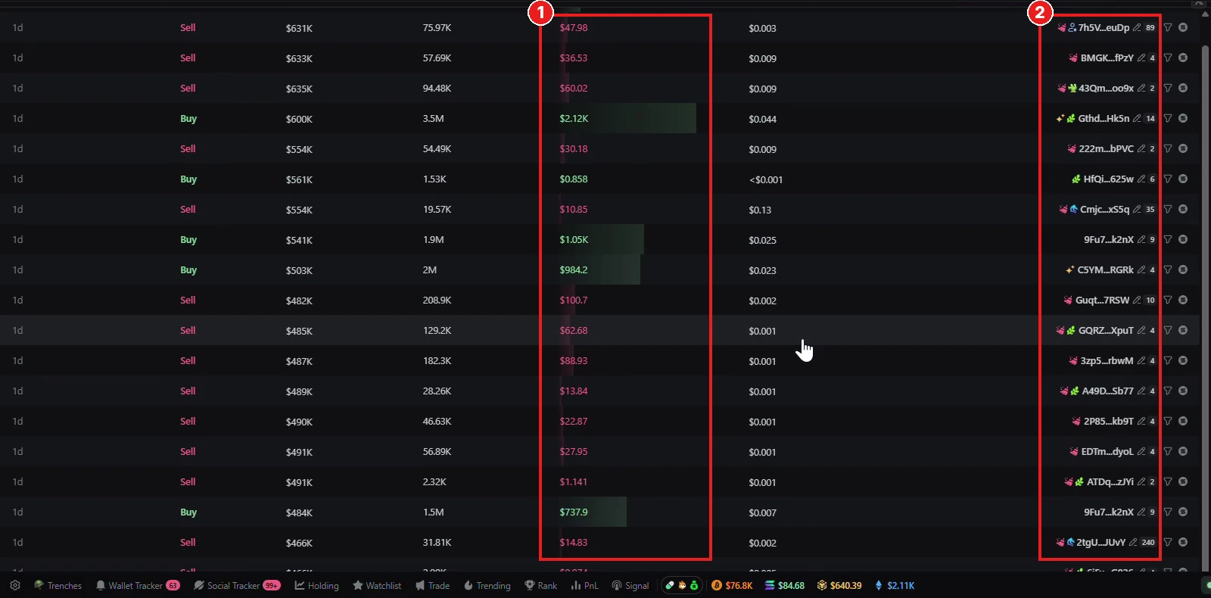Rename wallet 3zp5...rbwM with pencil icon
1211x598 pixels.
tap(1141, 360)
